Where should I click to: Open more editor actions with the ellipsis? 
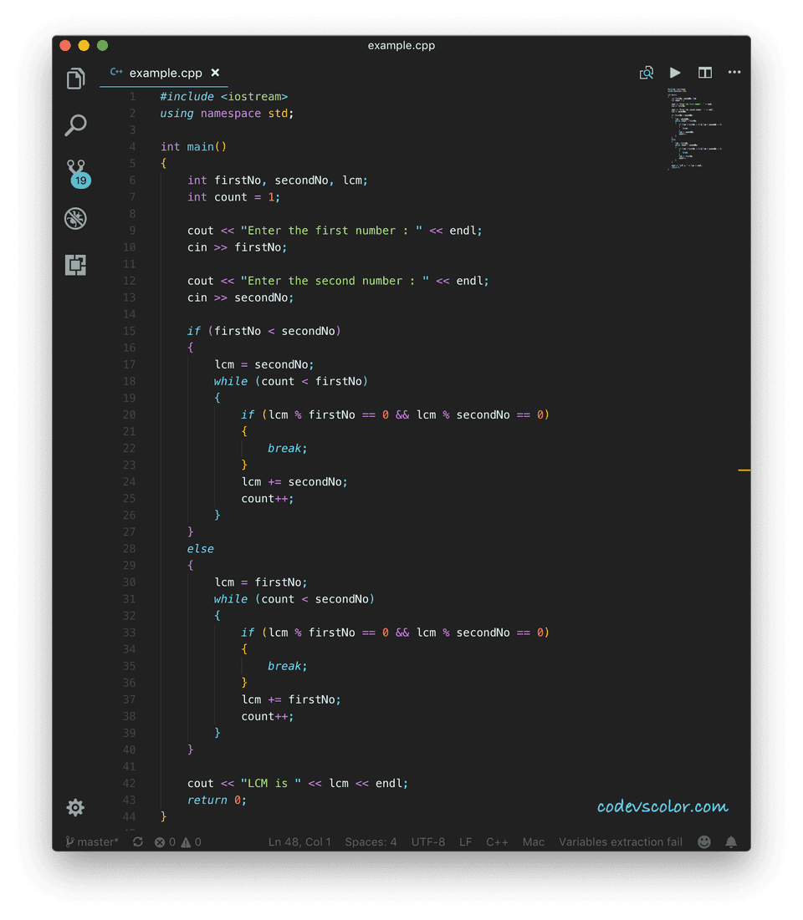click(734, 73)
